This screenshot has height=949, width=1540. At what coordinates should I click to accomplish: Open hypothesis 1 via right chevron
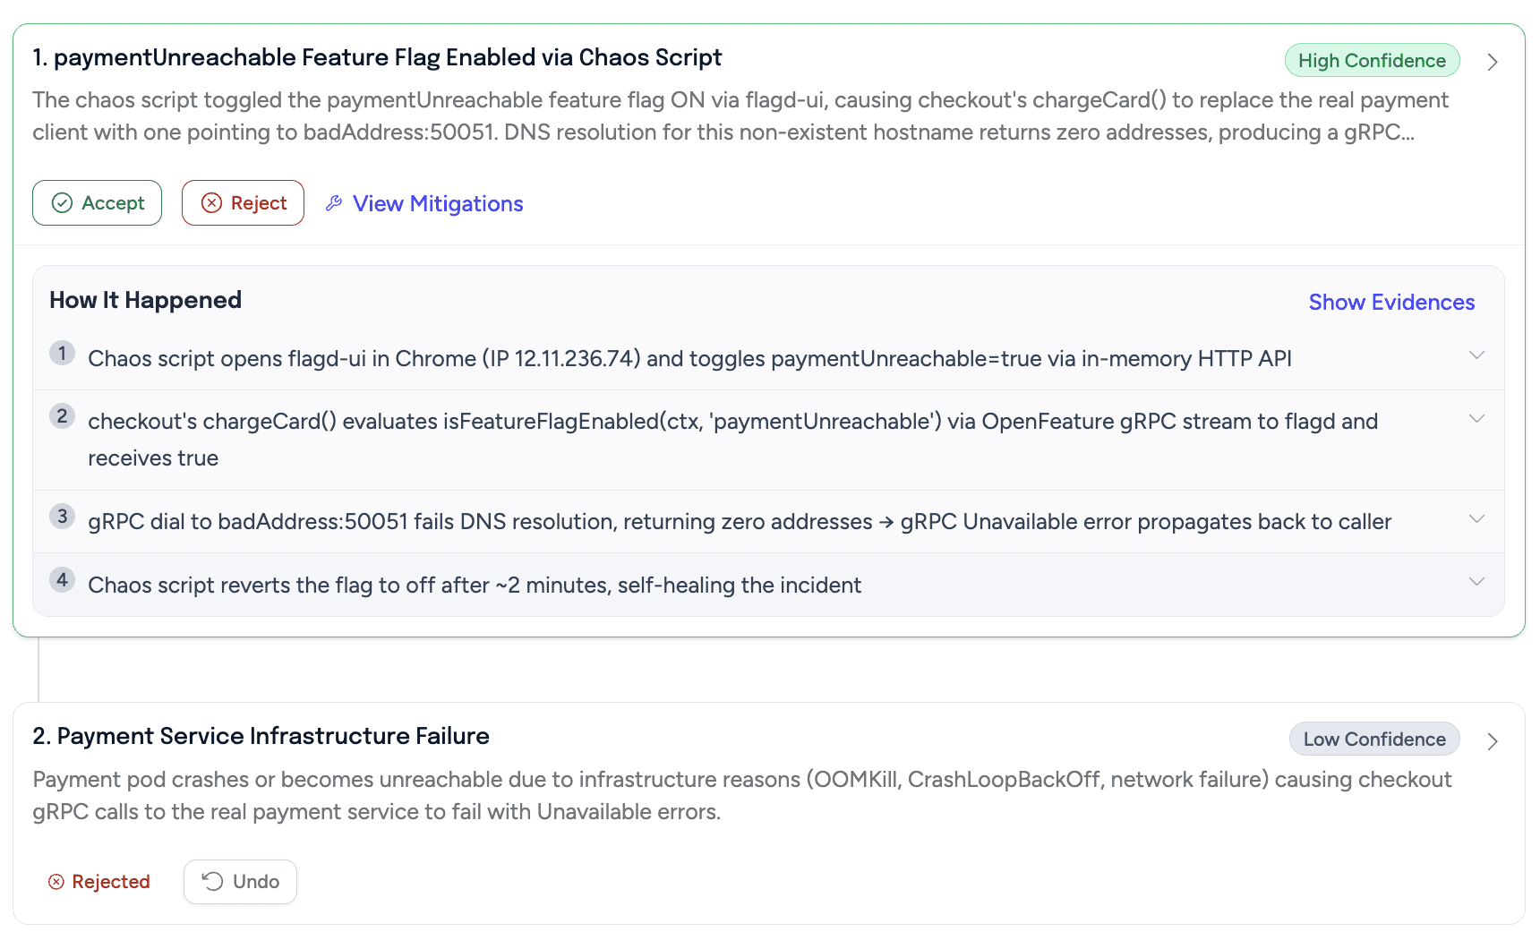click(x=1492, y=62)
